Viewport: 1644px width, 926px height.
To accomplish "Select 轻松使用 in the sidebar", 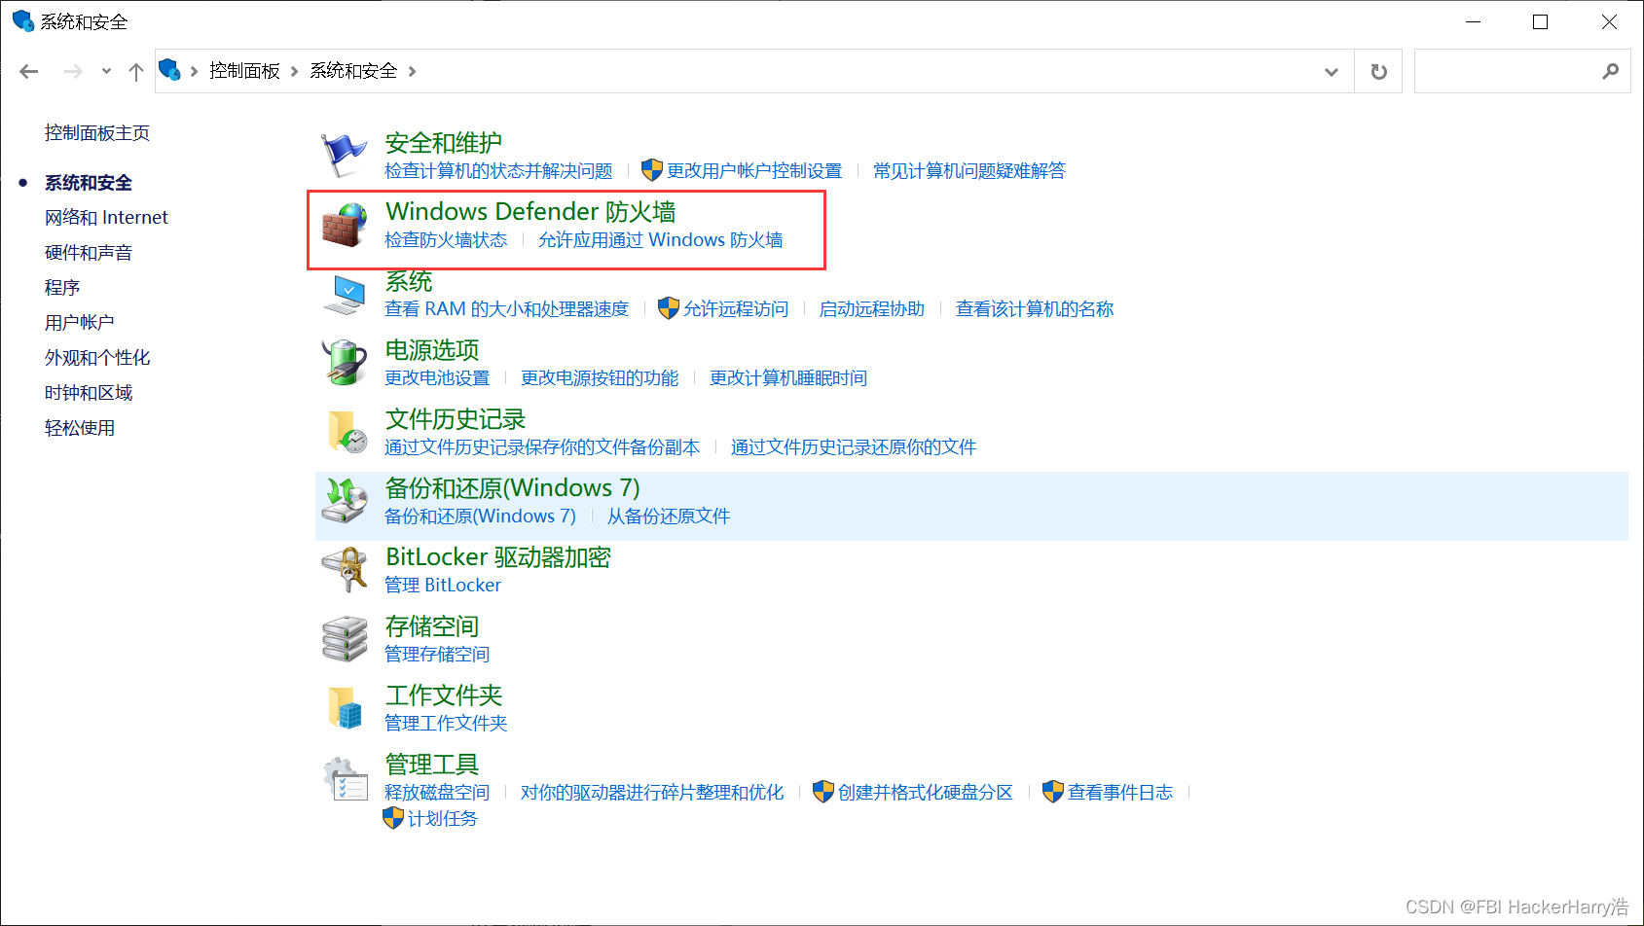I will pos(80,428).
